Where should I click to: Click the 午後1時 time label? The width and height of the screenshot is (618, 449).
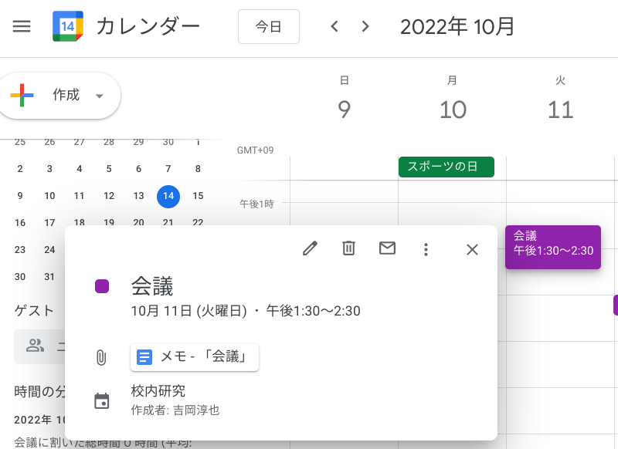coord(256,204)
